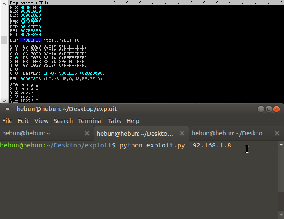This screenshot has width=284, height=219.
Task: Click the ntdll.77DB1F1C label
Action: [61, 40]
